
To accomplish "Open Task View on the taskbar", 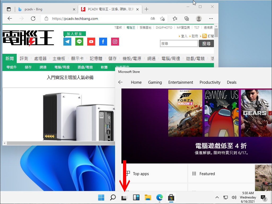I will click(124, 197).
